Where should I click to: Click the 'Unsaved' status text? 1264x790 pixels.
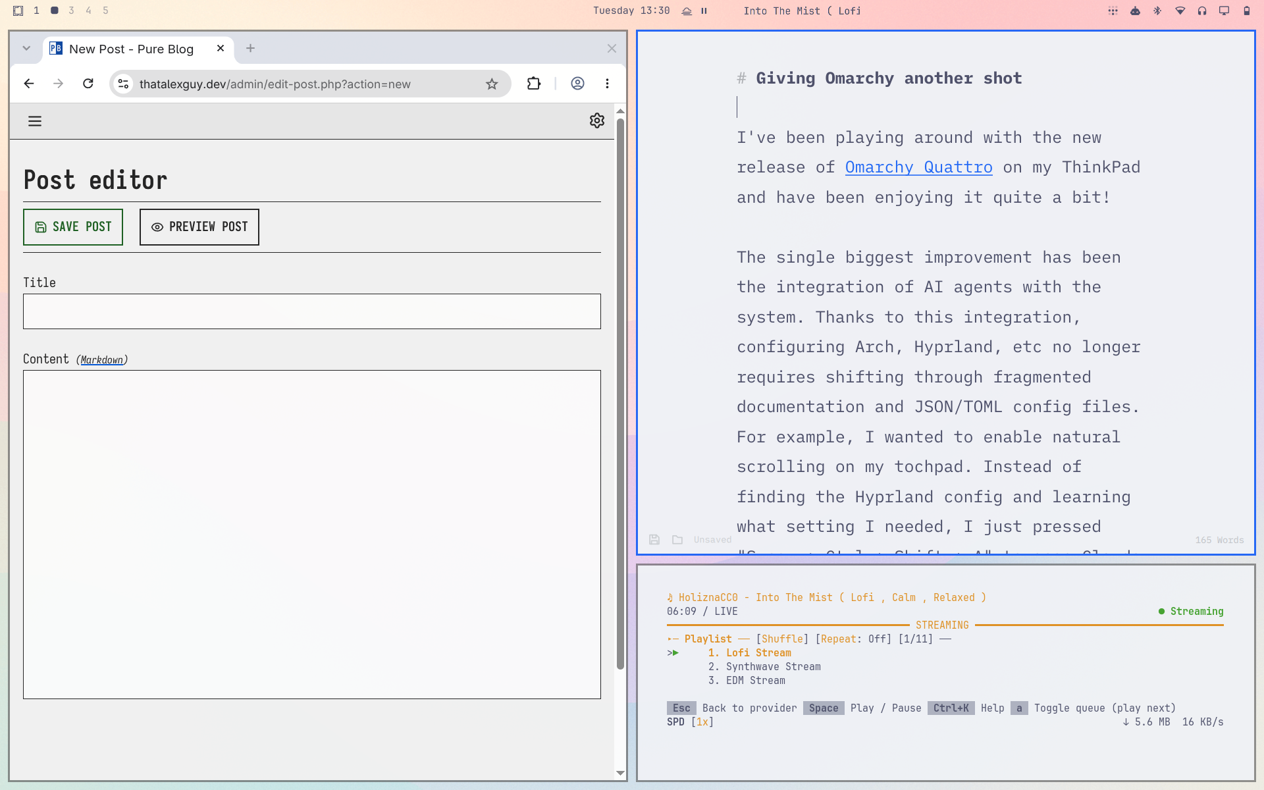pyautogui.click(x=712, y=540)
